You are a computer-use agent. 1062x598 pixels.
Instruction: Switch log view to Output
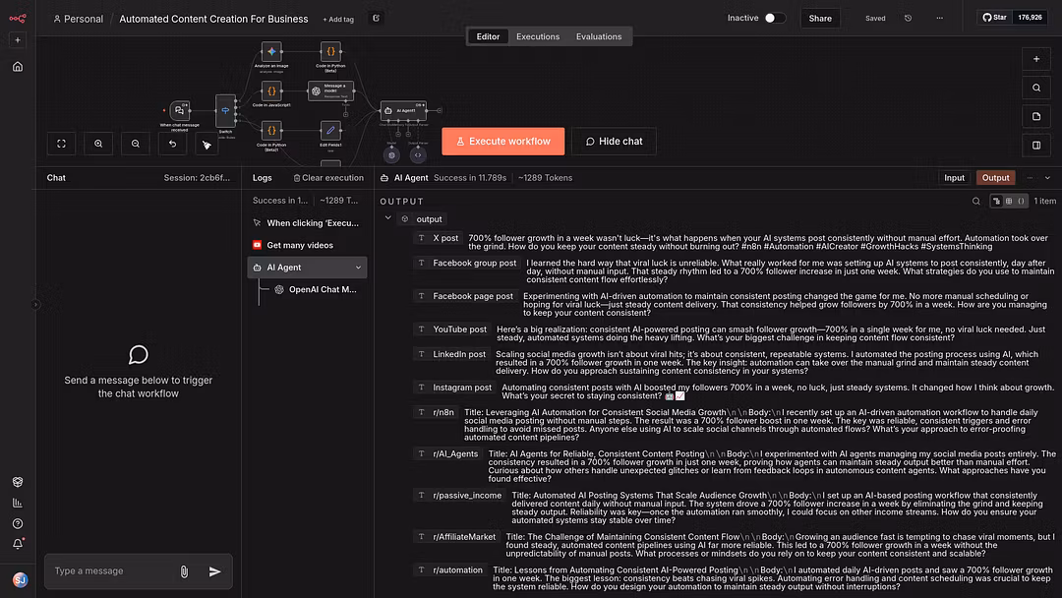(x=995, y=177)
